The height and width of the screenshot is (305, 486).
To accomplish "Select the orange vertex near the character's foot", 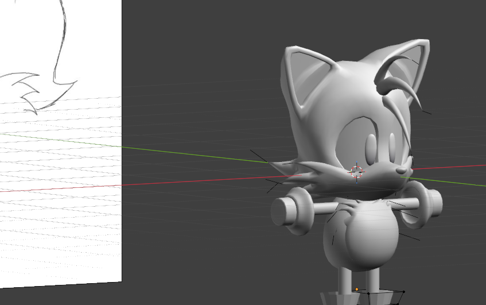I will [x=357, y=289].
